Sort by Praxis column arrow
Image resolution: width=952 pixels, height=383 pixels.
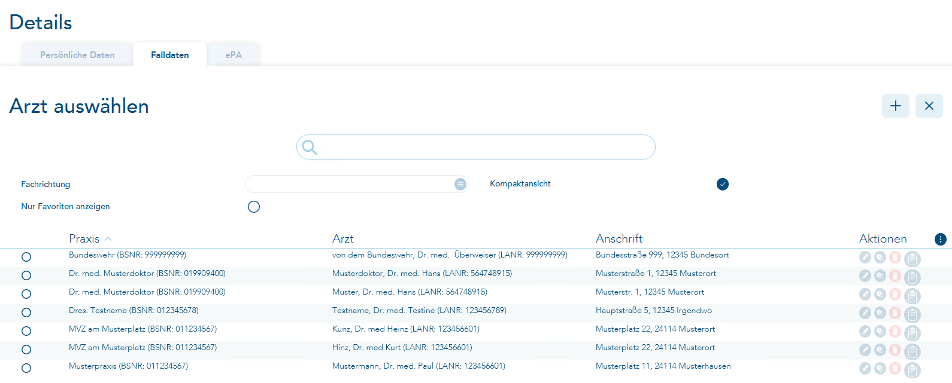click(108, 239)
